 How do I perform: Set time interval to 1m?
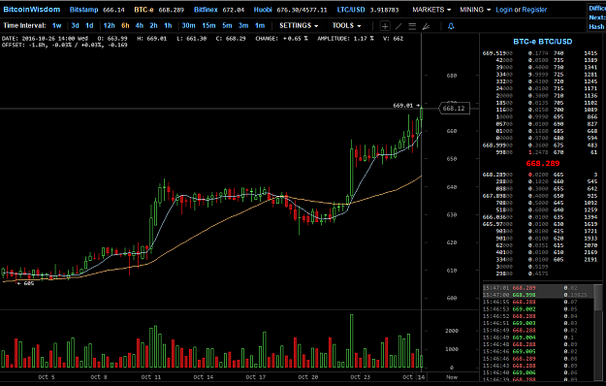[260, 26]
